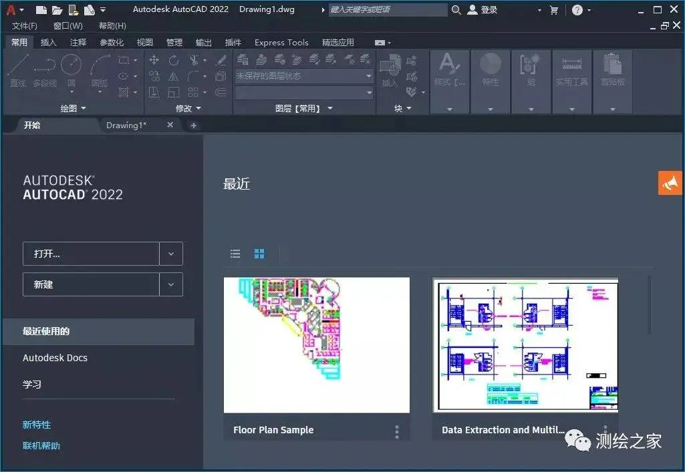Open the Online Help (联机帮助) link
The width and height of the screenshot is (685, 472).
pos(41,445)
